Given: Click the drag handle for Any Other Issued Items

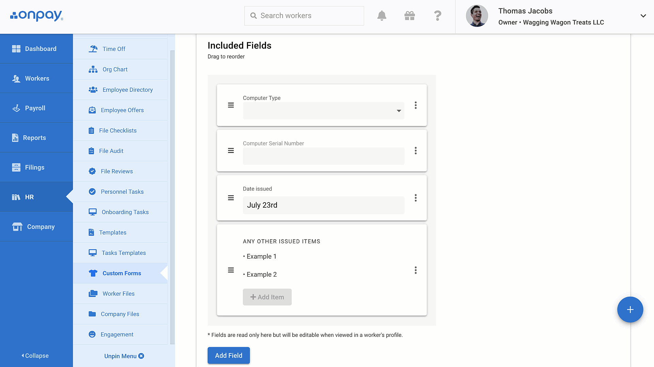Looking at the screenshot, I should point(231,270).
